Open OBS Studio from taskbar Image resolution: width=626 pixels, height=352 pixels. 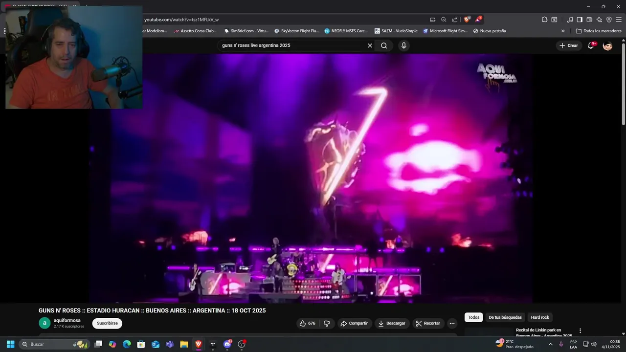pyautogui.click(x=242, y=344)
